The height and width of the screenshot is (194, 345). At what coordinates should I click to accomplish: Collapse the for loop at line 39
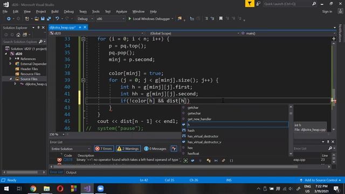pyautogui.click(x=83, y=80)
